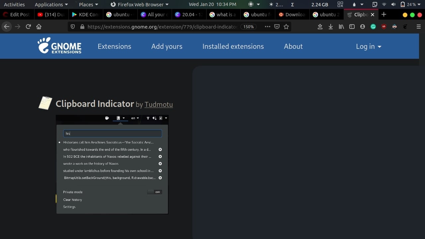Click the screen-cast indicator in top bar
Screen dimensions: 425x239
(375, 5)
